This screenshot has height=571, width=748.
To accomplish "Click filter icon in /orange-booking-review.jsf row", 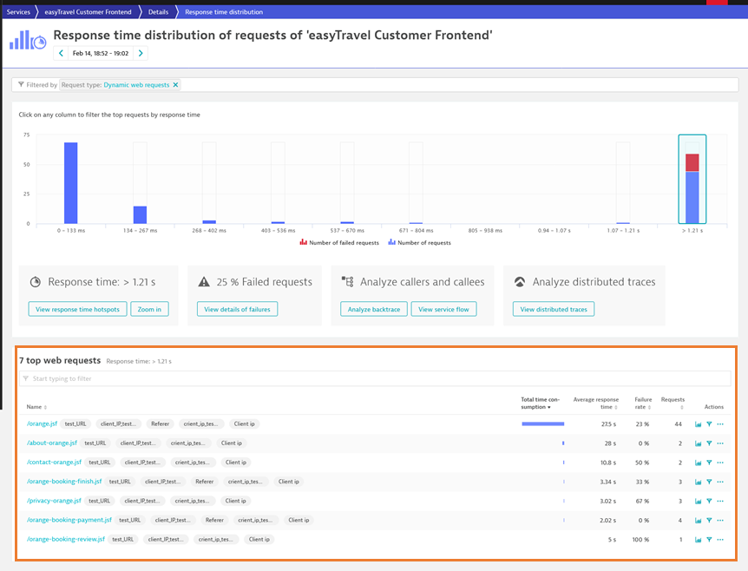I will click(709, 540).
